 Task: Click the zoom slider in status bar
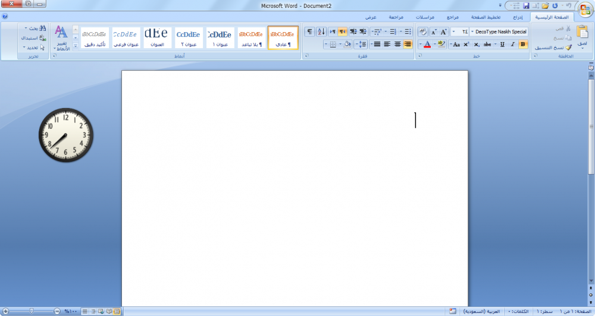(x=31, y=311)
